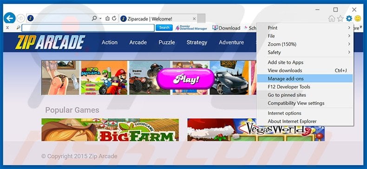This screenshot has width=367, height=169.
Task: Click the Mario Racers game thumbnail
Action: (x=104, y=78)
